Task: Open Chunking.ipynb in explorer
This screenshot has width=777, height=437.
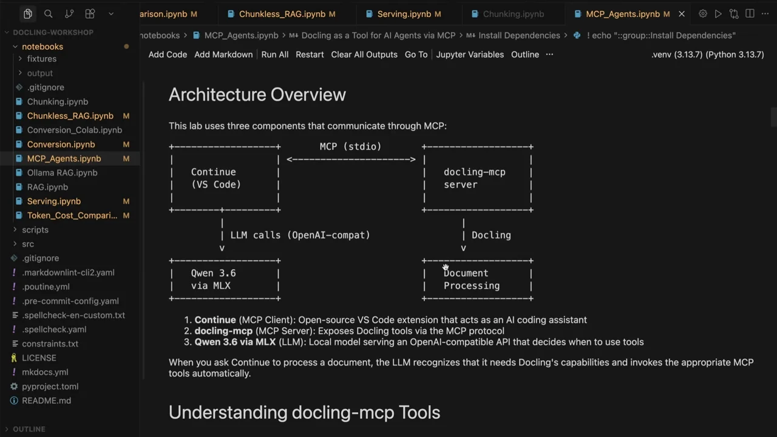Action: coord(58,101)
